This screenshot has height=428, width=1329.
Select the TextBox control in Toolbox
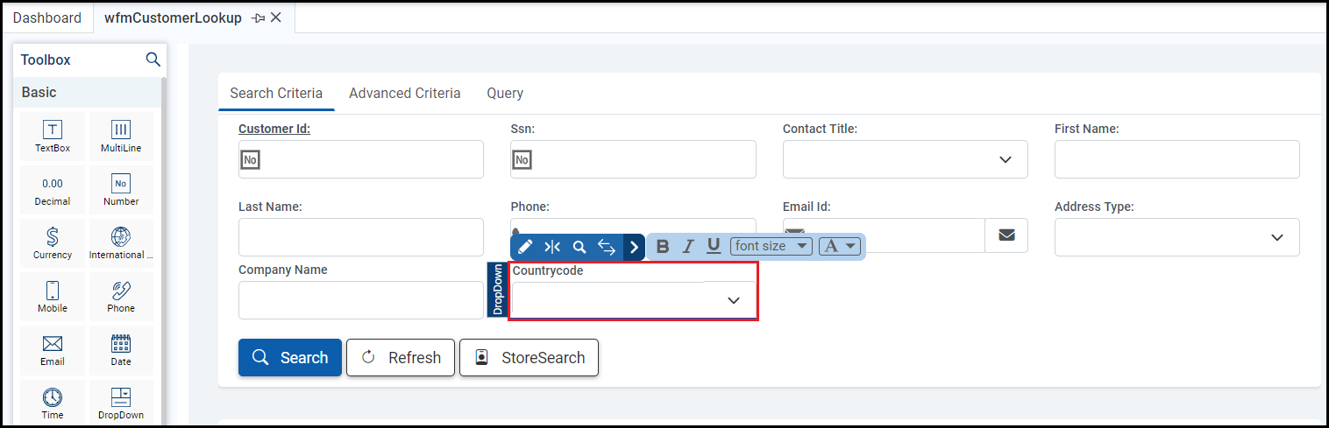[x=53, y=137]
